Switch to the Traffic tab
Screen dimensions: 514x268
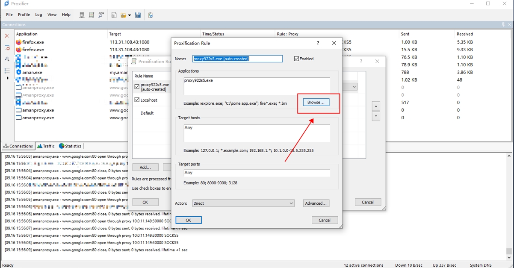tap(46, 146)
